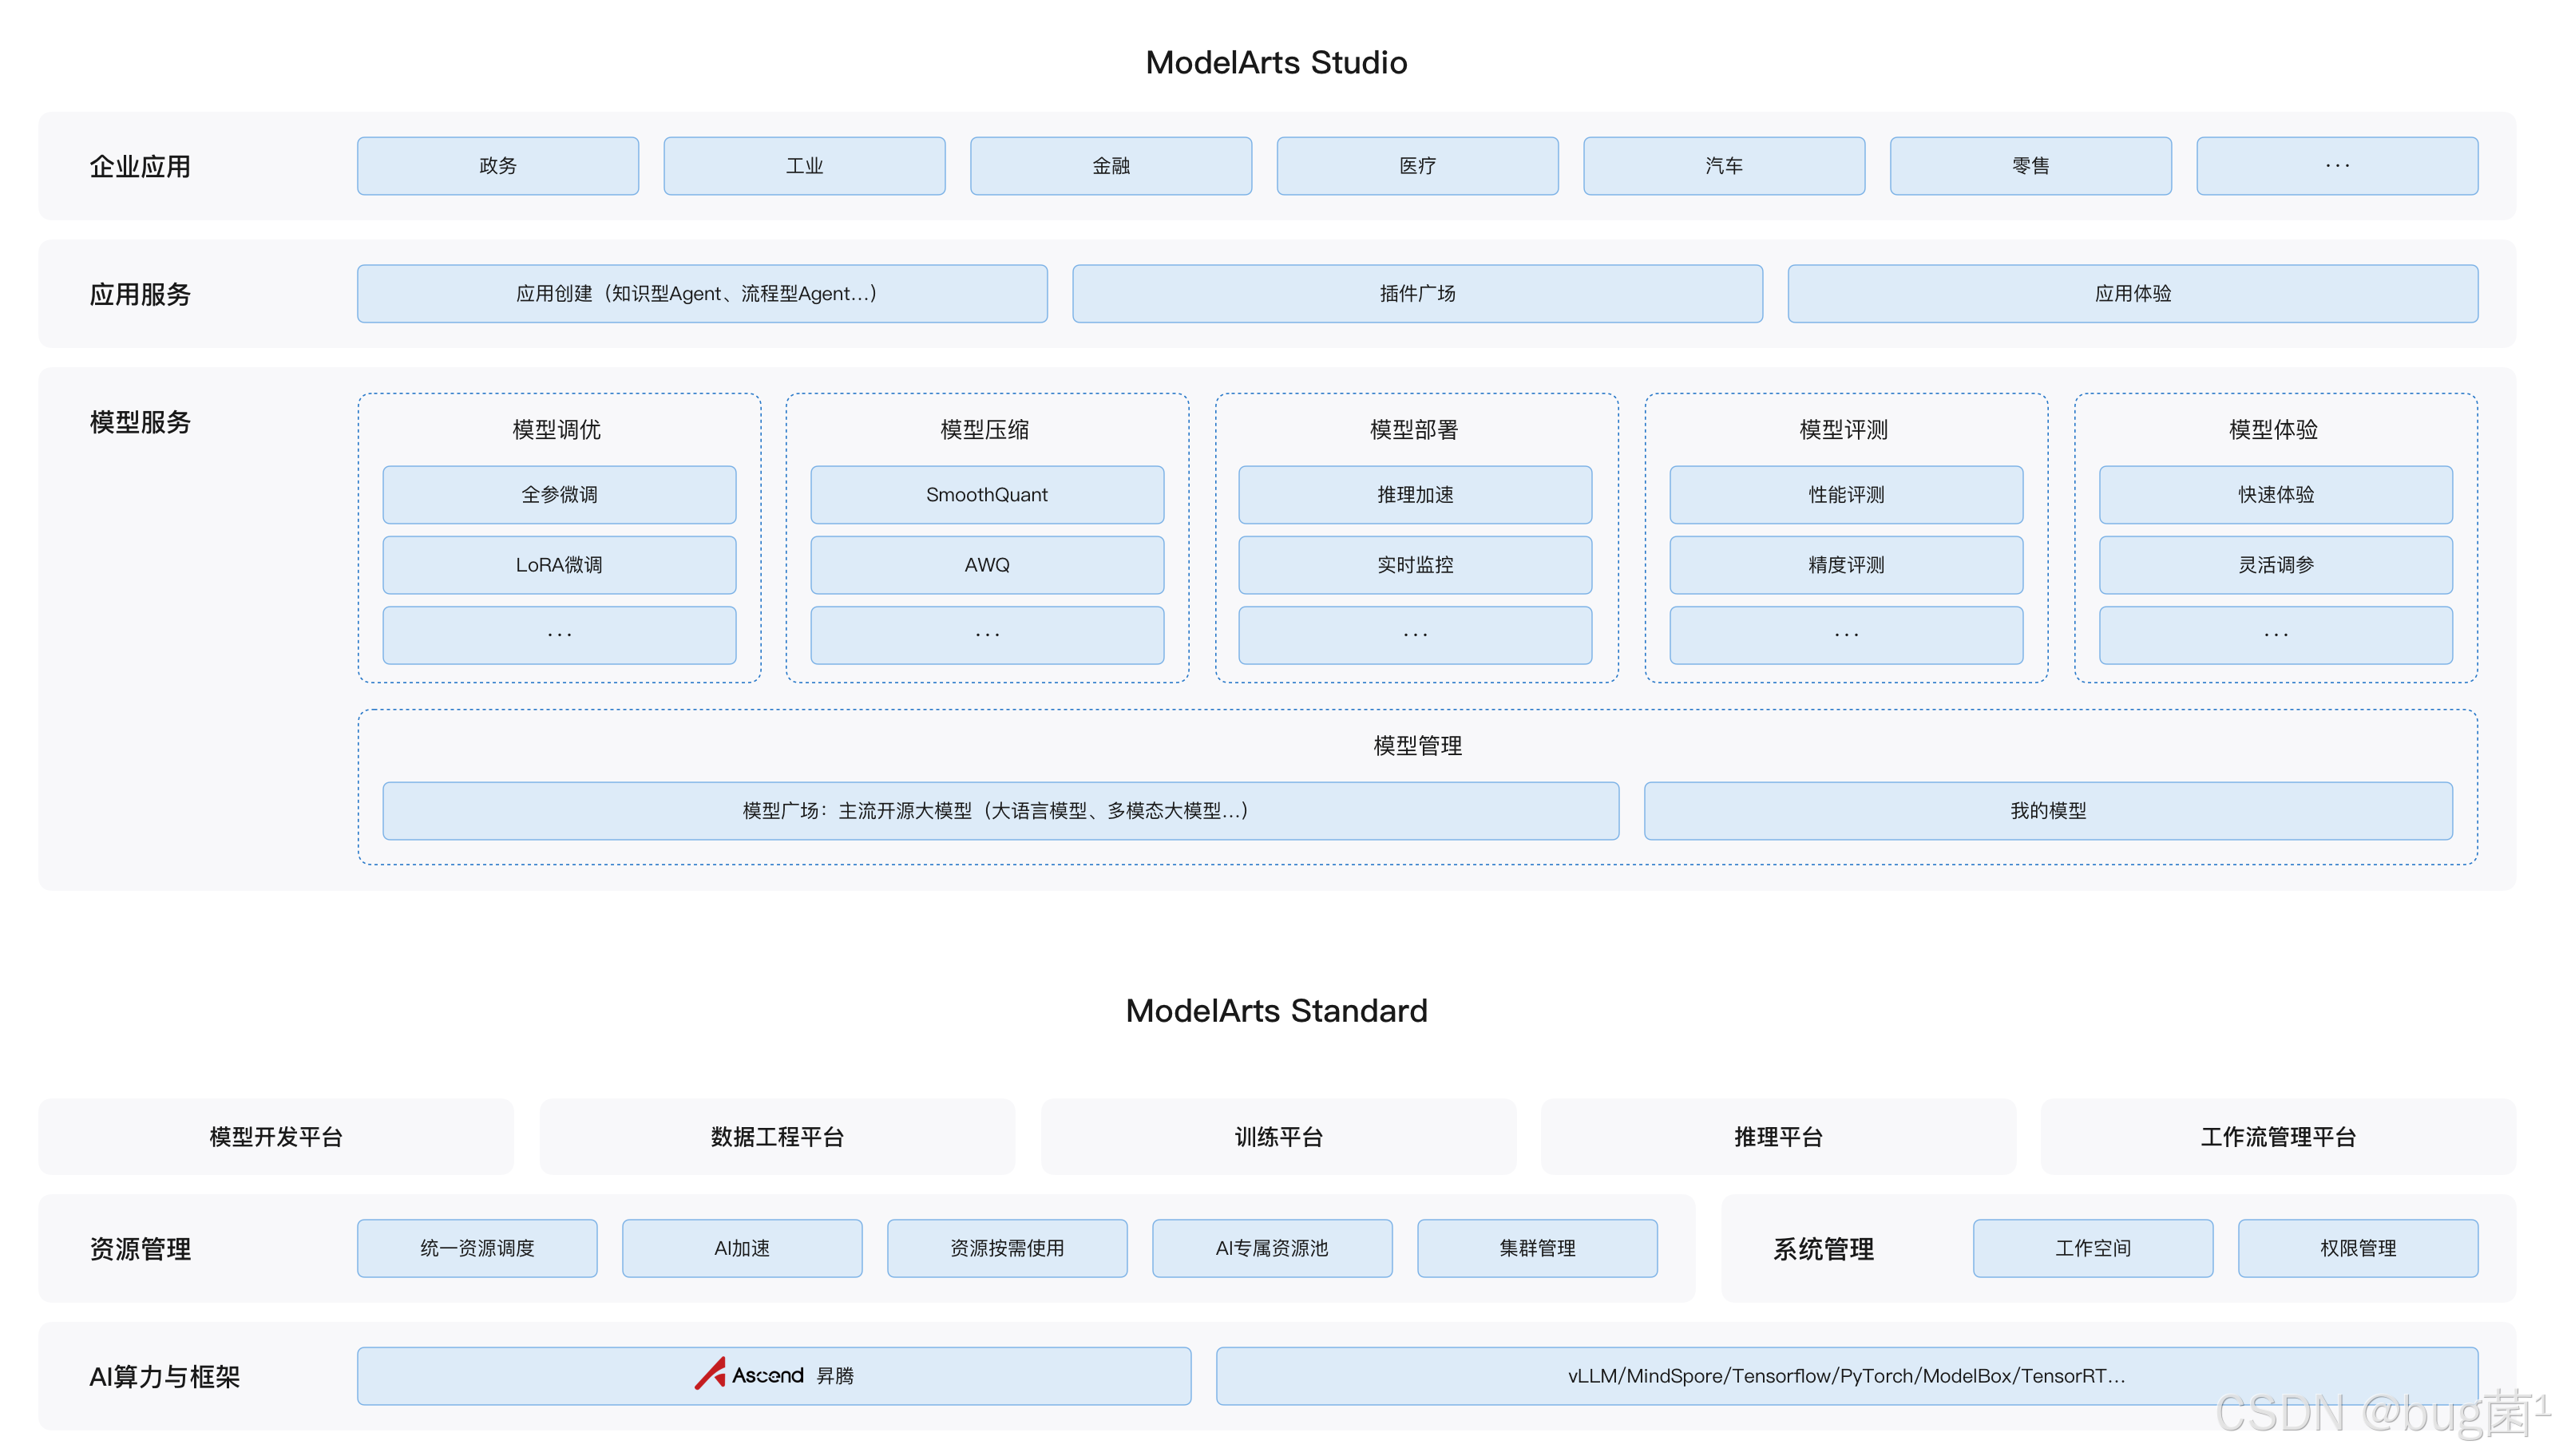The image size is (2555, 1456).
Task: Open the 应用体验 box
Action: tap(2132, 293)
